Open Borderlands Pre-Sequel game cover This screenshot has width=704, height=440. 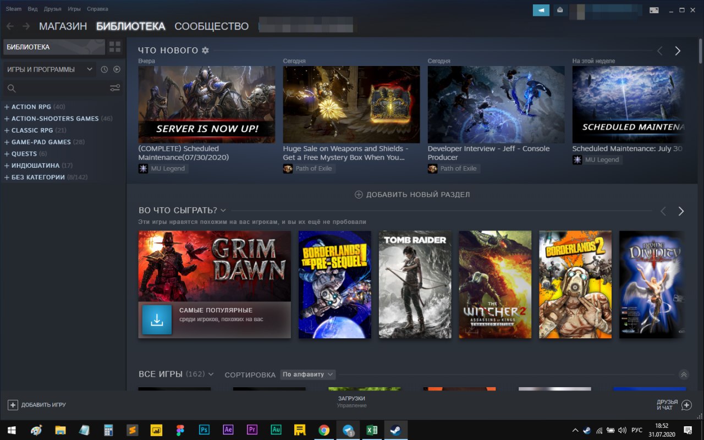tap(335, 284)
